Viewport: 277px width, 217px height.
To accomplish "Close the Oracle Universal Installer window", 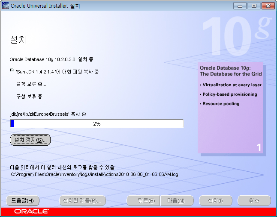I will click(x=268, y=6).
